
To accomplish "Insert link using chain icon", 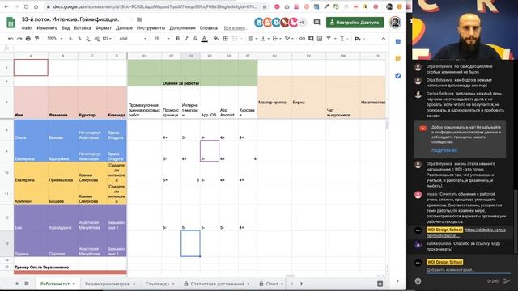I will click(302, 39).
